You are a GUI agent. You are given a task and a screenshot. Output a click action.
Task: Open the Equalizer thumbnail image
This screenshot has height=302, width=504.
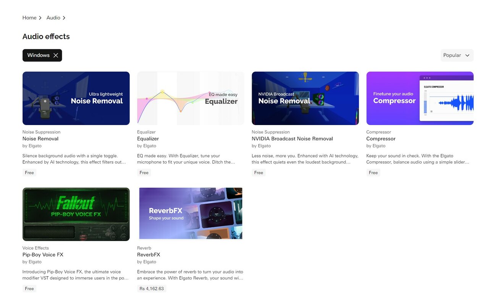tap(191, 98)
